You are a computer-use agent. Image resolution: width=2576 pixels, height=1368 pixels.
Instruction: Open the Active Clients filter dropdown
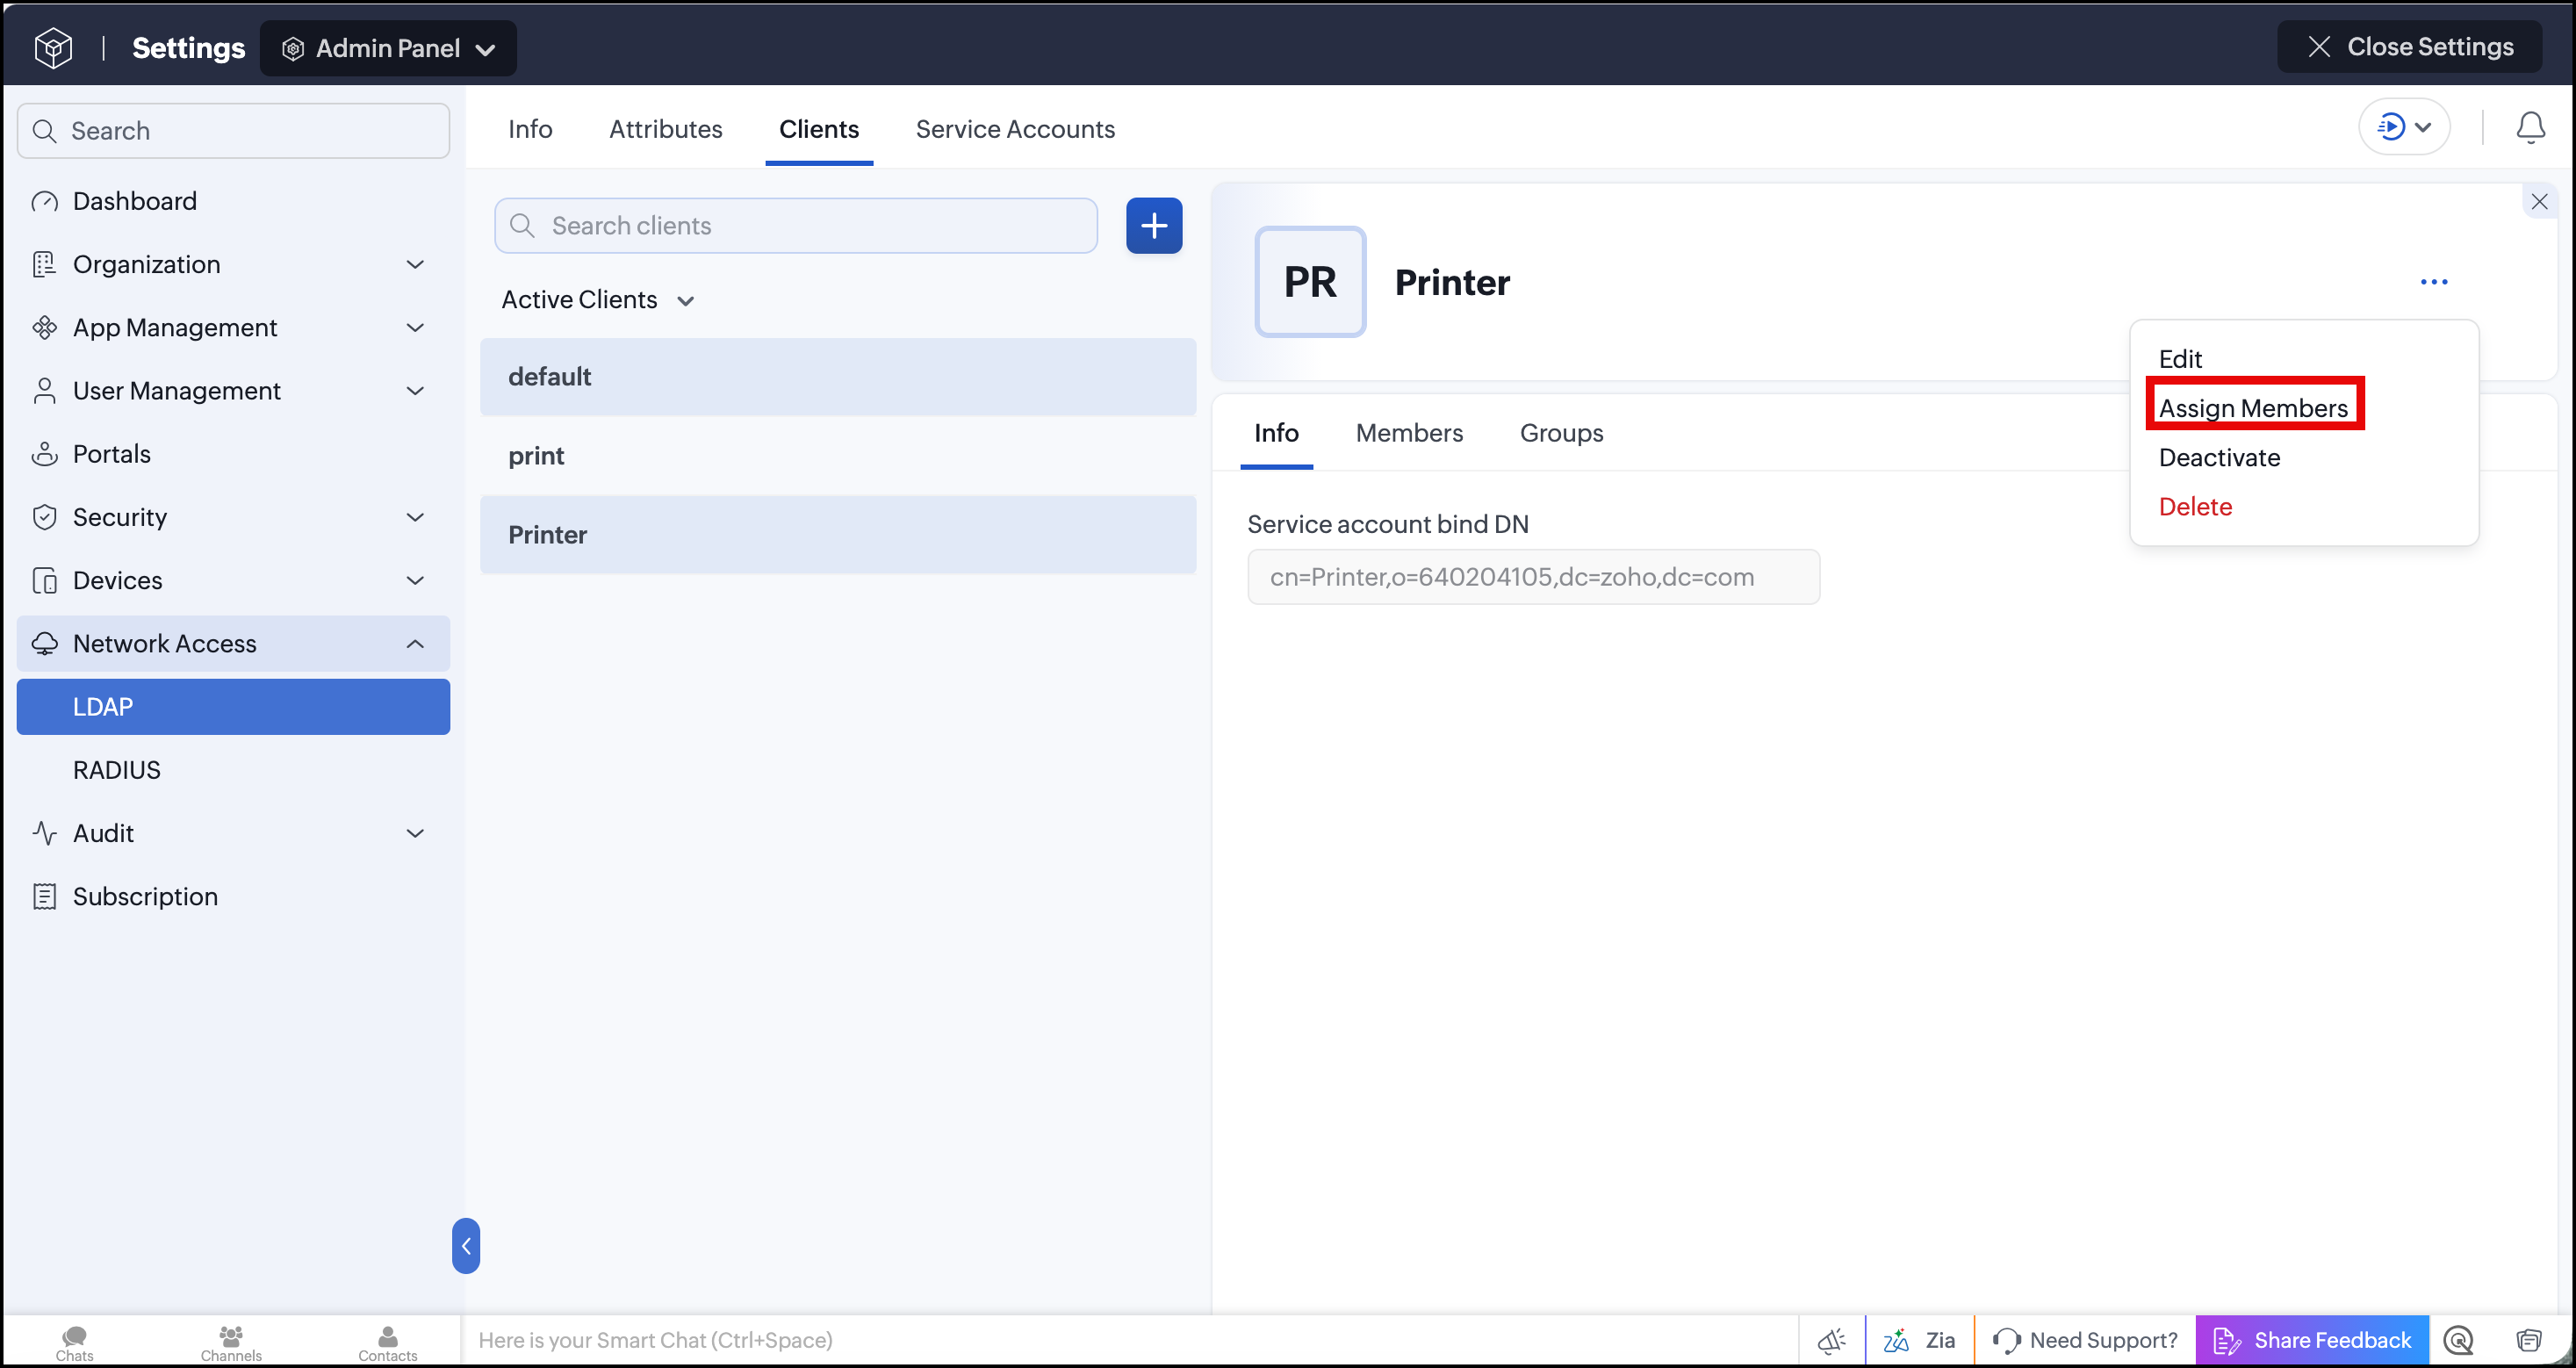coord(598,300)
